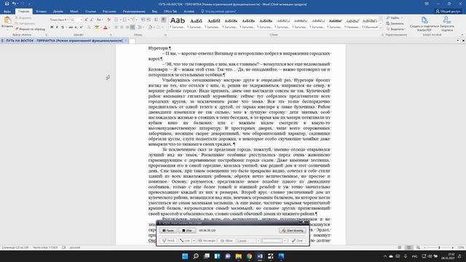Image resolution: width=466 pixels, height=262 pixels.
Task: Save the document from Quick Access toolbar
Action: (7, 4)
